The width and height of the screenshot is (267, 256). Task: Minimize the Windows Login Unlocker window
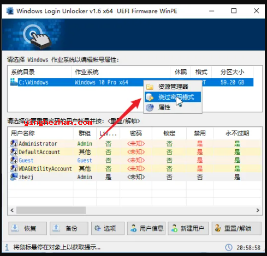tap(211, 11)
